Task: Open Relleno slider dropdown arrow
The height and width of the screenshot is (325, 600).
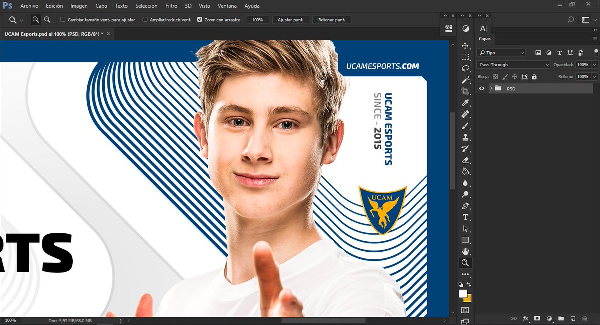Action: (x=595, y=77)
